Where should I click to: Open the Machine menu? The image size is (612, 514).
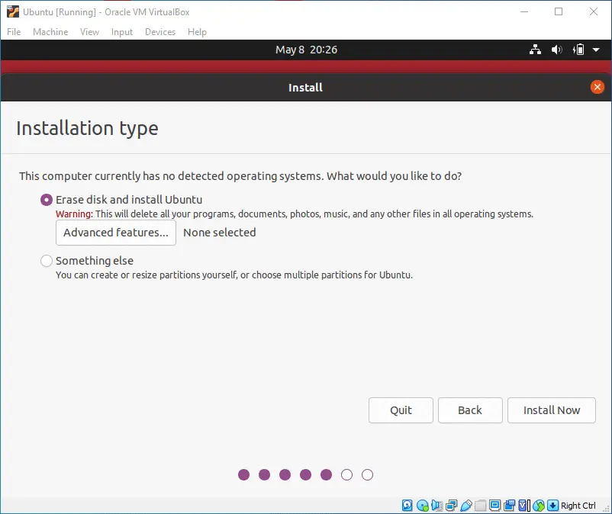point(50,32)
